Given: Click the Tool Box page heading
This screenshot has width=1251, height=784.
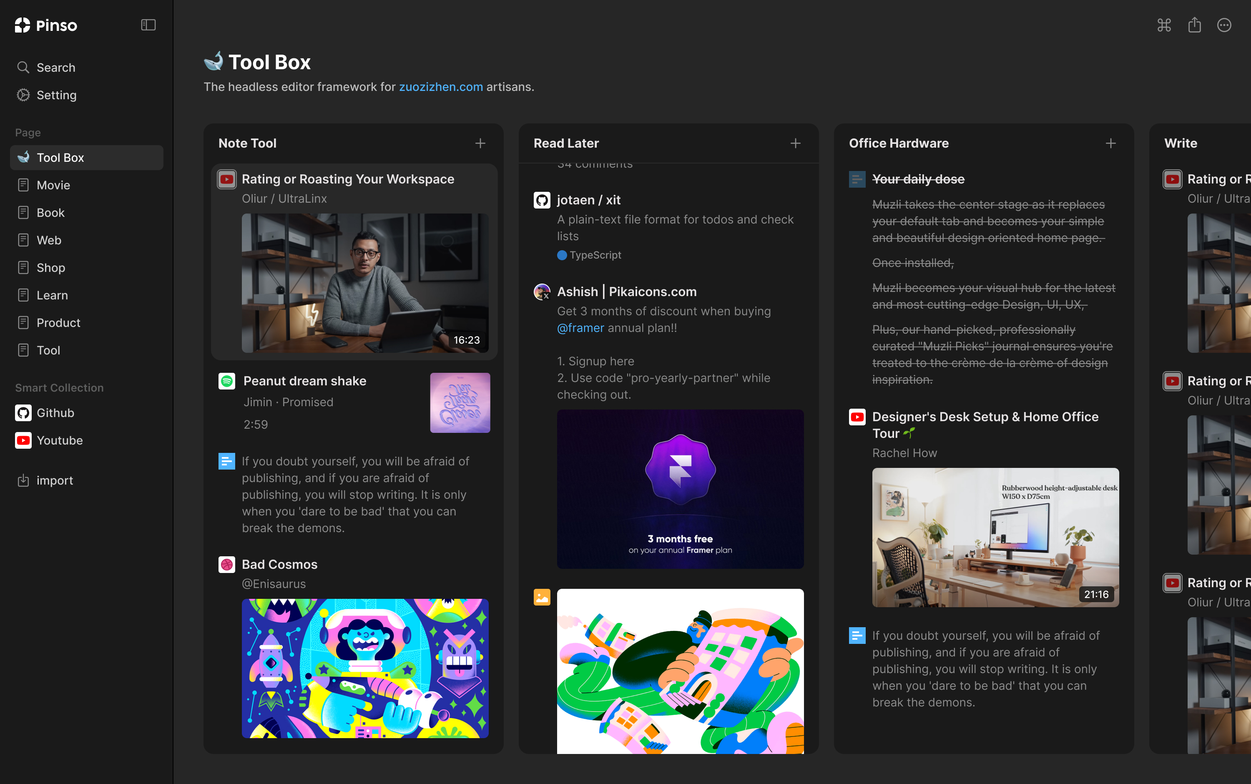Looking at the screenshot, I should 269,62.
